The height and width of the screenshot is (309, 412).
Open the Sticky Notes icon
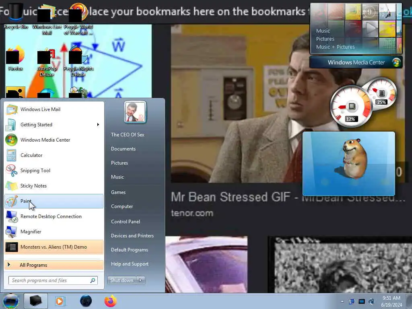(x=11, y=186)
